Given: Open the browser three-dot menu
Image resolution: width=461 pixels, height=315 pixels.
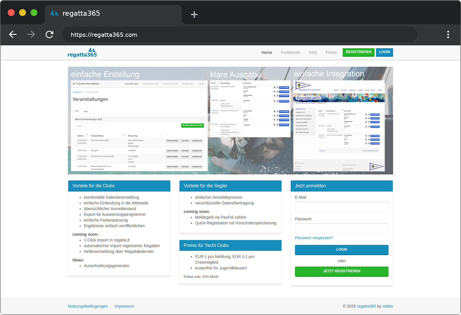Looking at the screenshot, I should [x=448, y=34].
